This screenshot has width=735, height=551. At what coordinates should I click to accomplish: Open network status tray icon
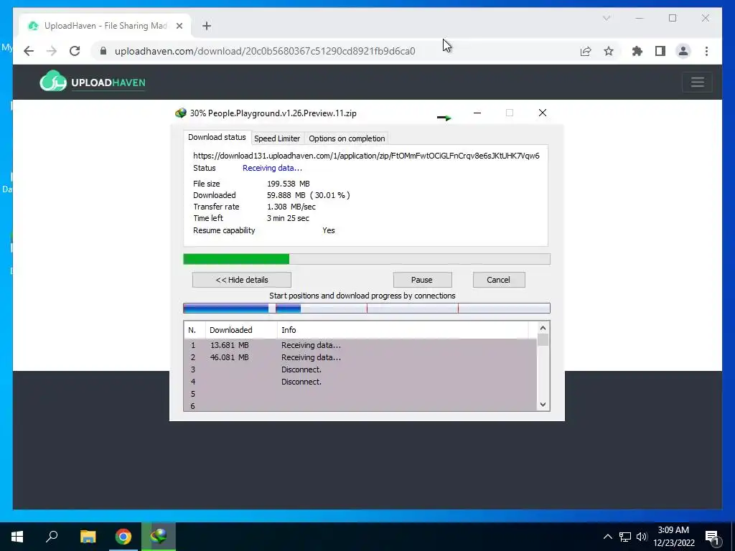[x=625, y=537]
